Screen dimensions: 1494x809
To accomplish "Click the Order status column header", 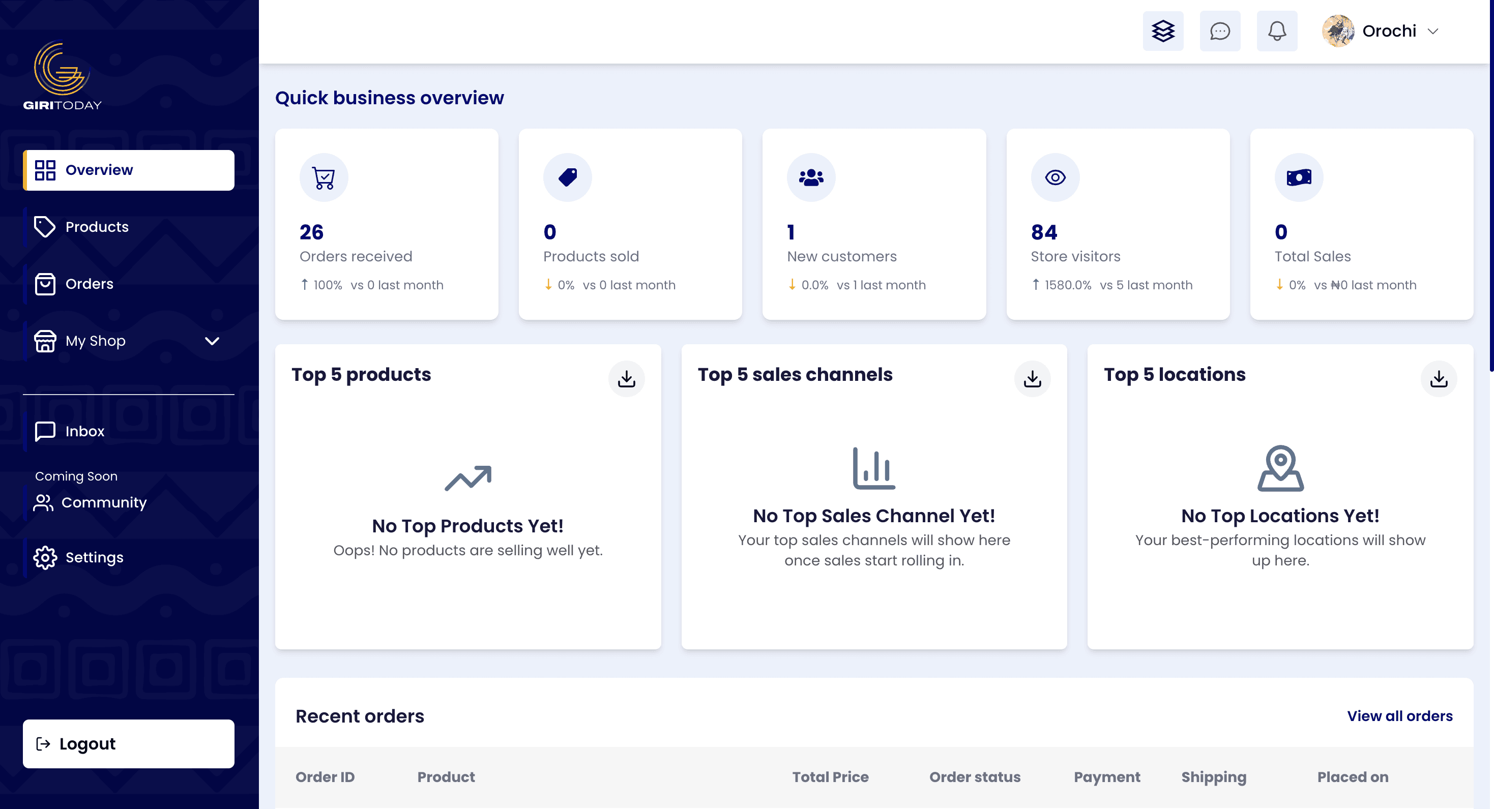I will [974, 776].
